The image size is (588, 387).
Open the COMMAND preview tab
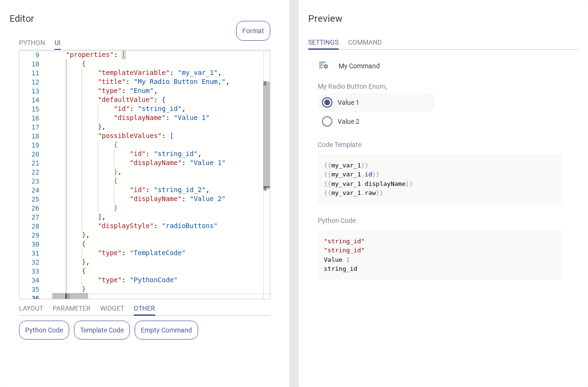point(365,42)
